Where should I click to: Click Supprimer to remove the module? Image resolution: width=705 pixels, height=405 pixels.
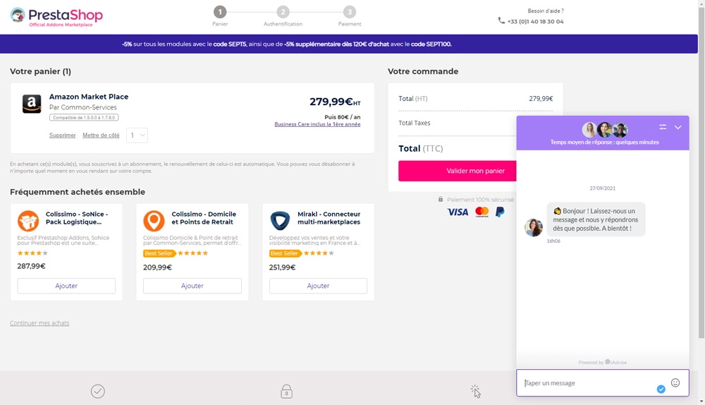(63, 135)
